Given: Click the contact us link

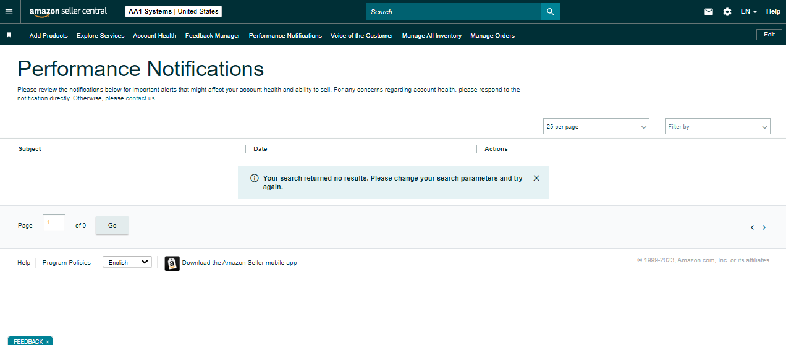Looking at the screenshot, I should tap(140, 98).
